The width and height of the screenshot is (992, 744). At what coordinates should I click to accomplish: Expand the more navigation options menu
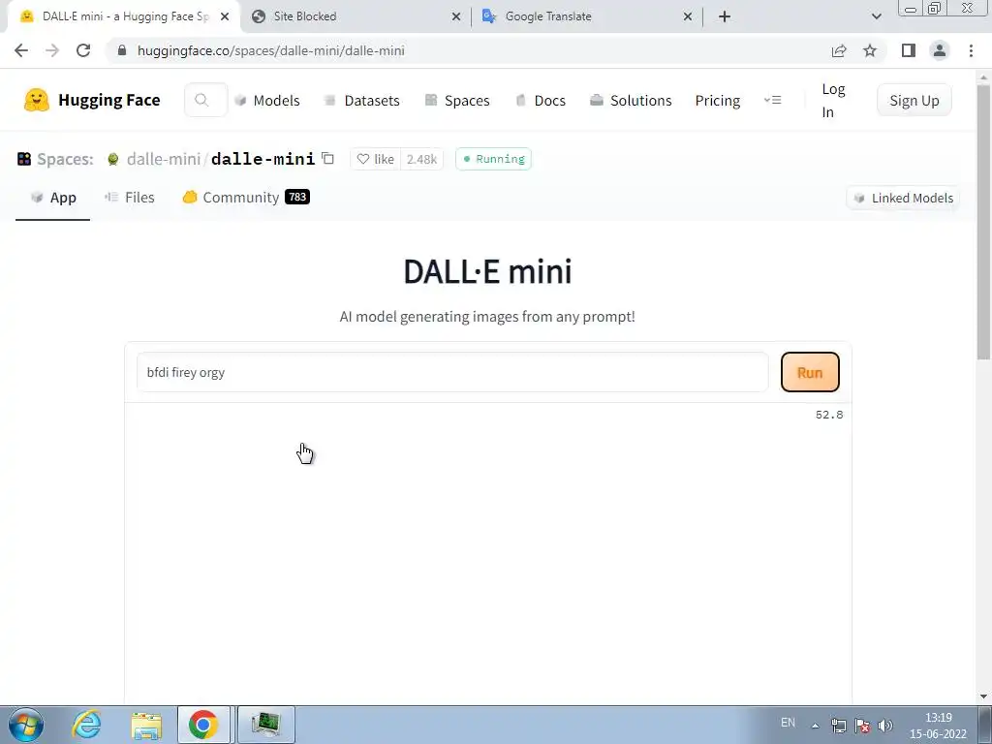(772, 100)
